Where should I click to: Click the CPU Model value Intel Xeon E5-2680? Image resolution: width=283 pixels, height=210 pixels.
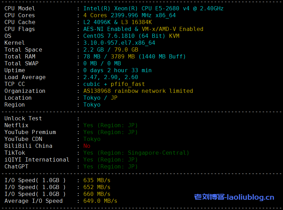pos(153,8)
